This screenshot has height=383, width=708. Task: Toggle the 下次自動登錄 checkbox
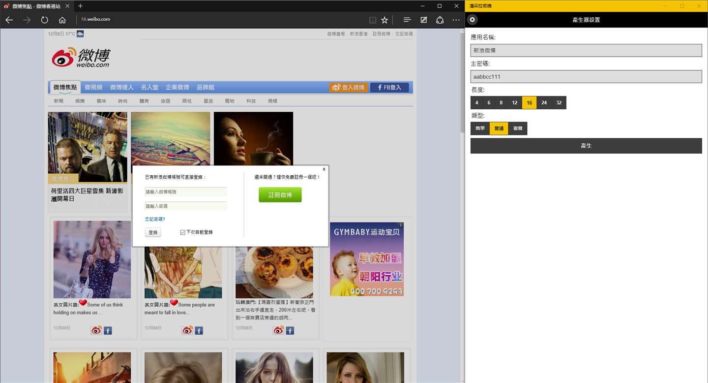pyautogui.click(x=182, y=232)
